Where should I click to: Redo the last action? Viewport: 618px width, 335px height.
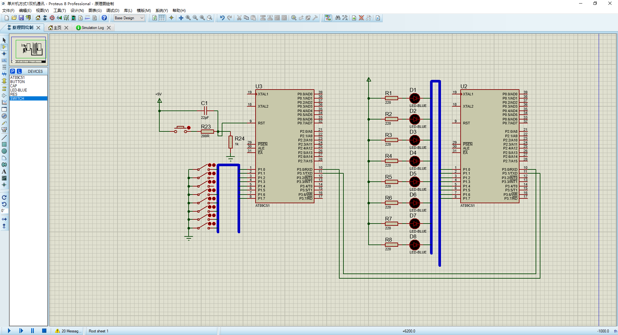[229, 18]
